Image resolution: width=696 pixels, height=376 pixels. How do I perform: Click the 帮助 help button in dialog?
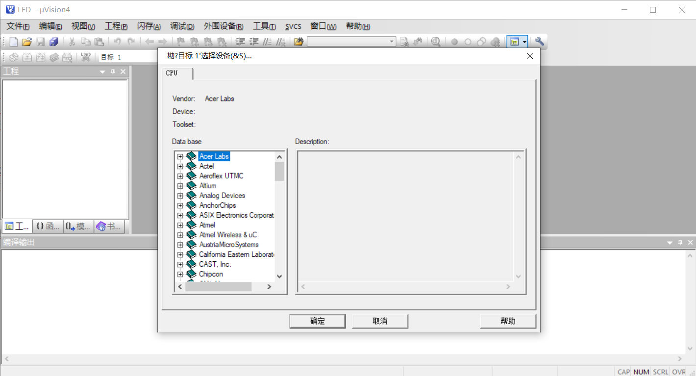tap(508, 321)
